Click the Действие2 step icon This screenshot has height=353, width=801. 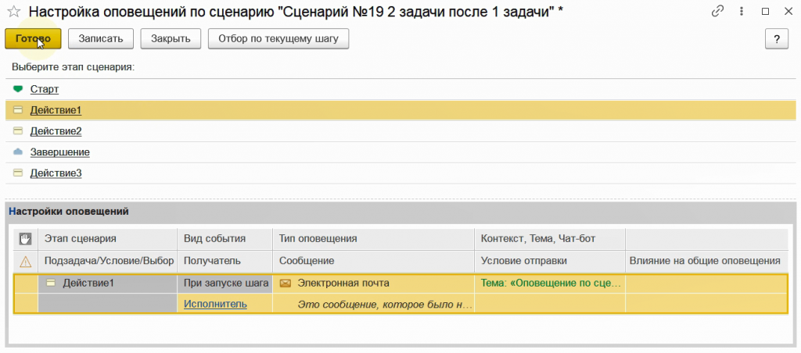point(18,131)
